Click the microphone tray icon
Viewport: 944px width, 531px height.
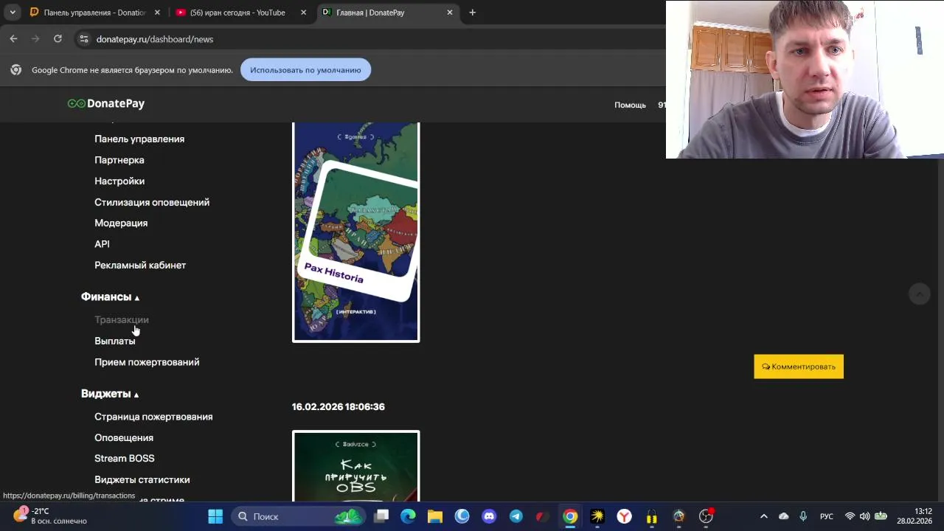point(803,516)
